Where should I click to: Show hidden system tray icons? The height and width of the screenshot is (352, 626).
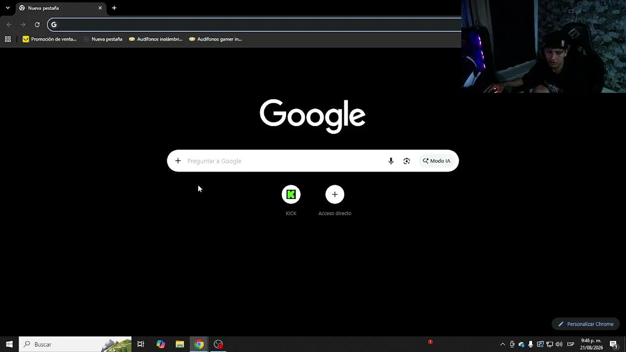click(502, 344)
